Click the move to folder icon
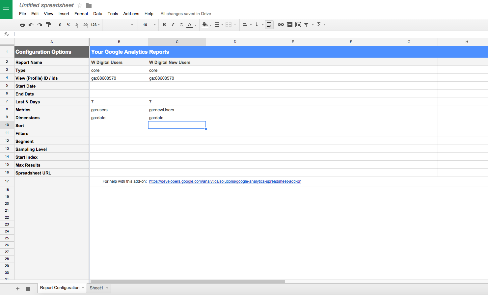 [x=89, y=6]
